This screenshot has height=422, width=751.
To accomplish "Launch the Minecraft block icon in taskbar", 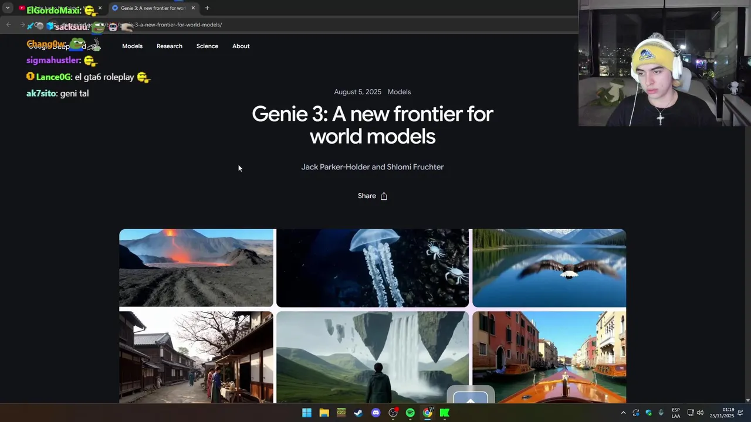I will pyautogui.click(x=341, y=413).
